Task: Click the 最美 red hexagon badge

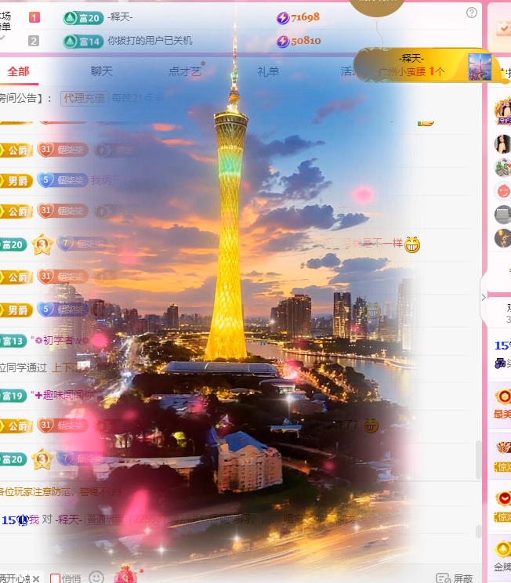Action: (503, 397)
